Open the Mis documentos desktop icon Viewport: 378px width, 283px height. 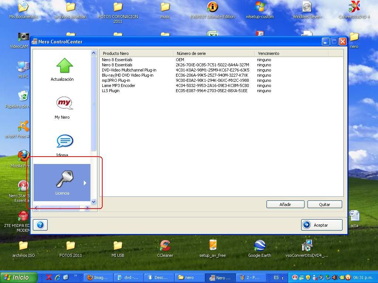(x=23, y=10)
